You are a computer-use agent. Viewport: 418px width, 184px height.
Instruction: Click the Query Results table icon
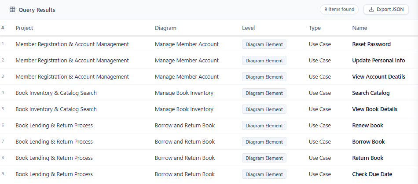(12, 10)
